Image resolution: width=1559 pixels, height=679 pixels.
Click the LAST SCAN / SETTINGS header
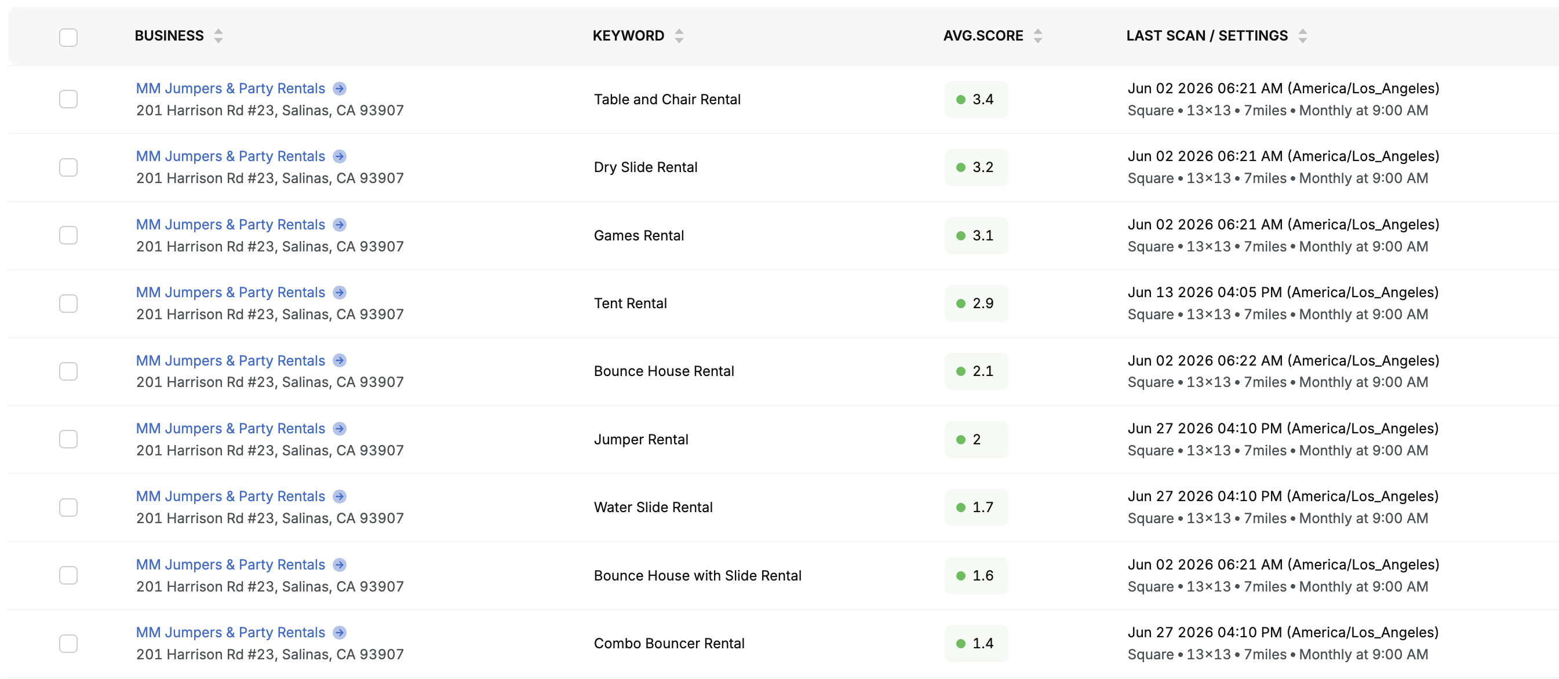(x=1207, y=36)
